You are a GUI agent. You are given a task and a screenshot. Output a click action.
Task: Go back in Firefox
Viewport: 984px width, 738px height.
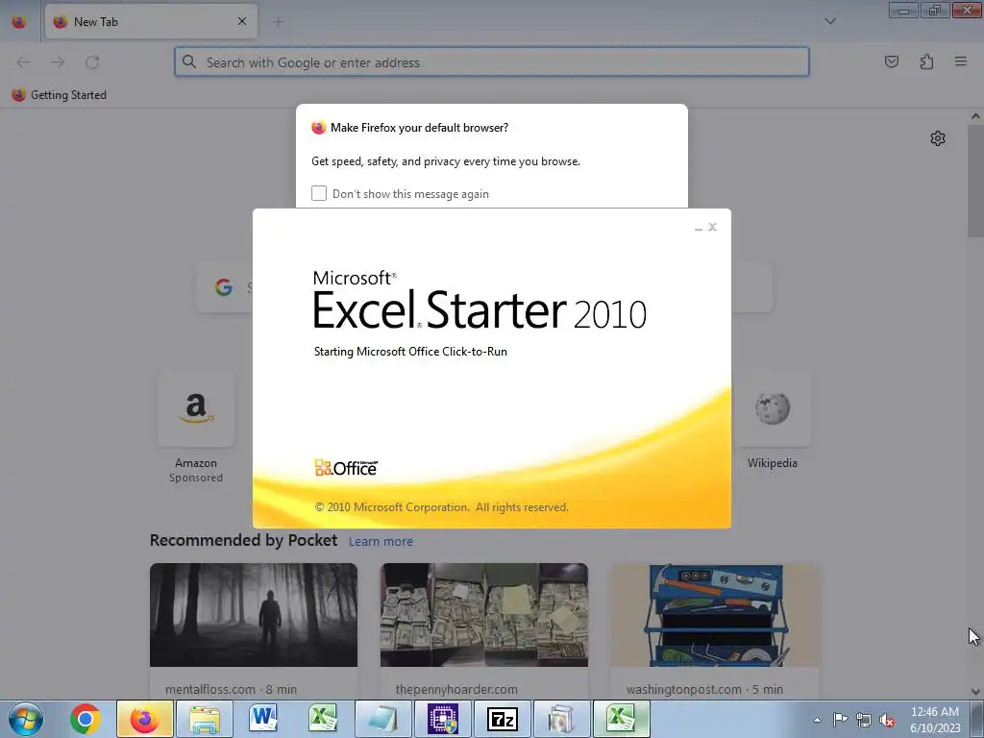[x=23, y=62]
